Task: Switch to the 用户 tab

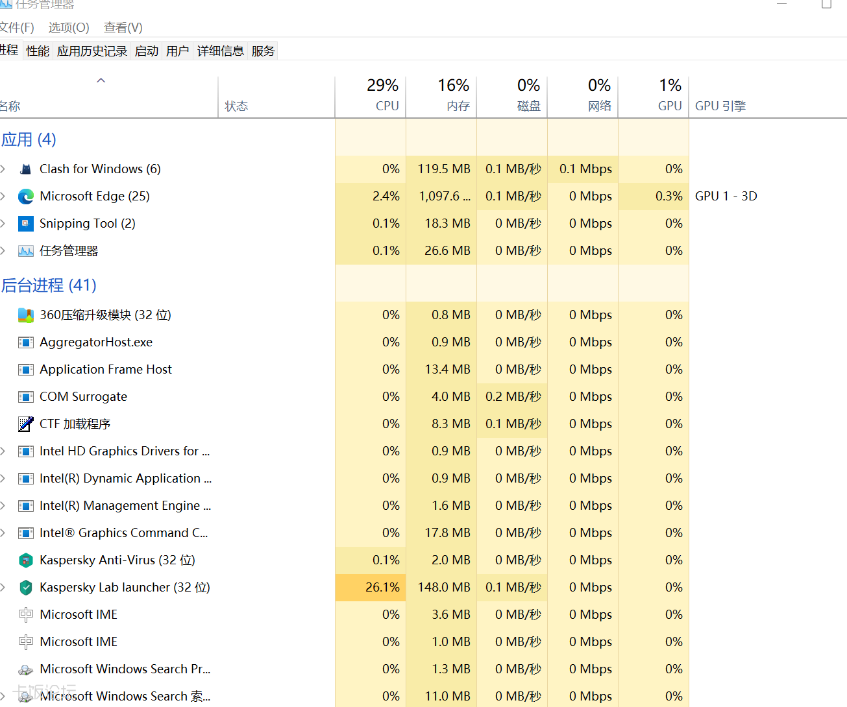Action: click(178, 51)
